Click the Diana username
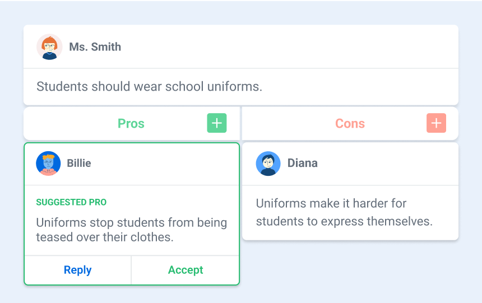 pos(303,163)
